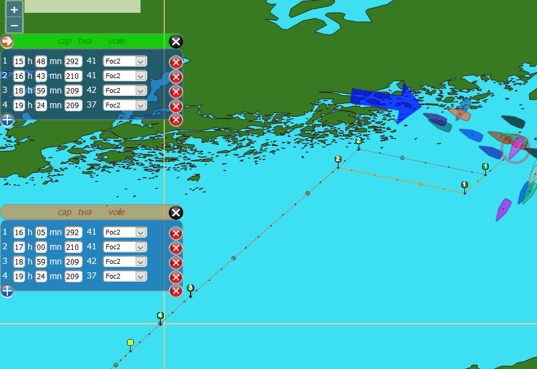
Task: Select orange waypoint marker 2 on the map
Action: pos(338,159)
